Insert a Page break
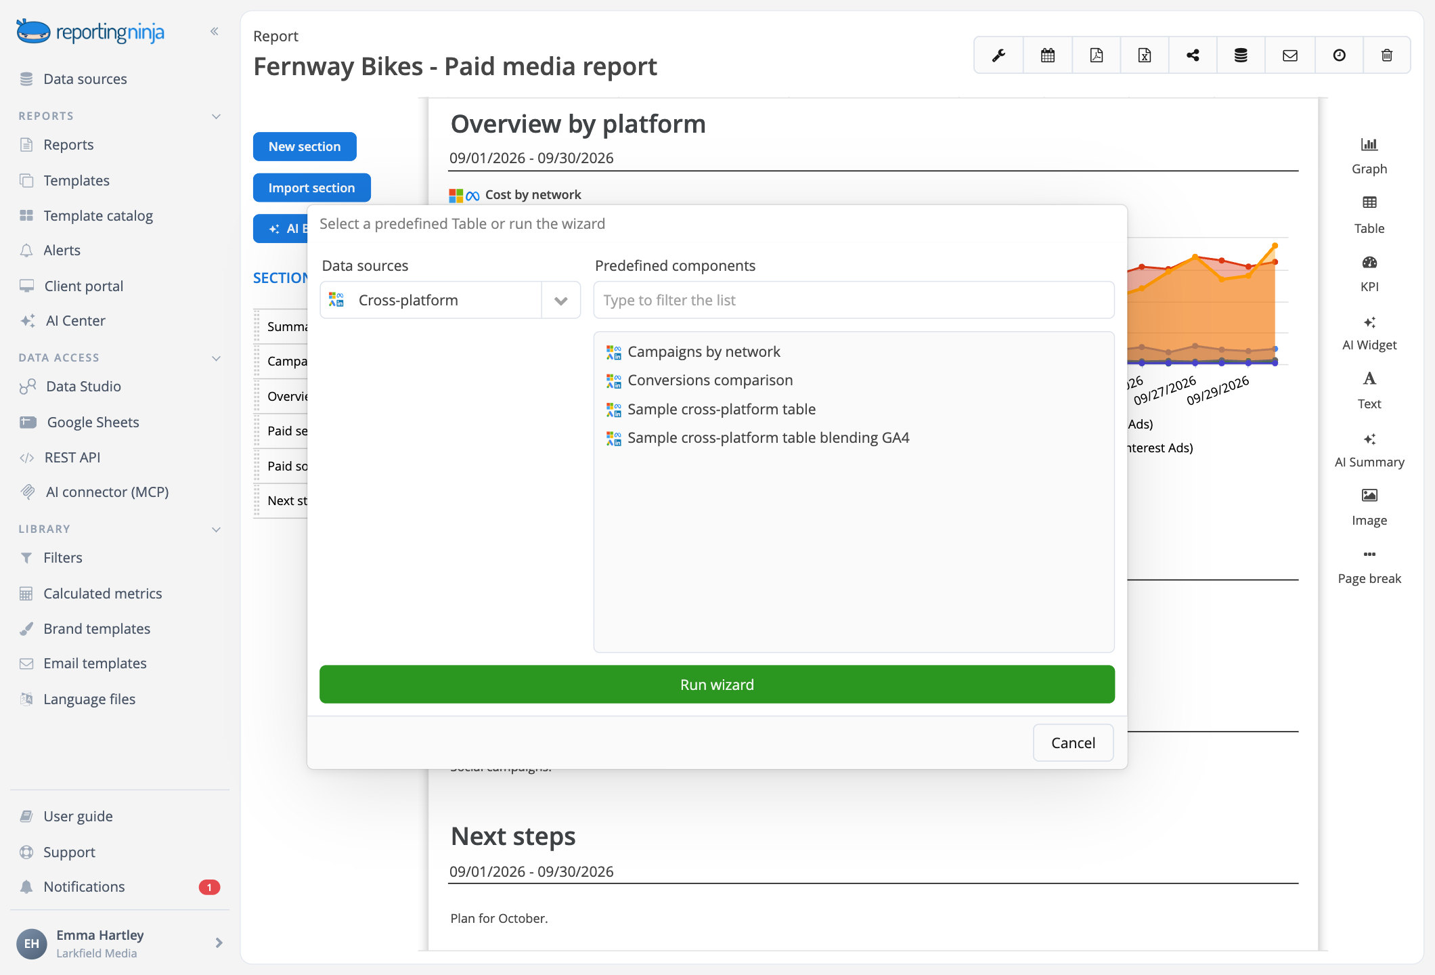Viewport: 1435px width, 975px height. click(1369, 566)
